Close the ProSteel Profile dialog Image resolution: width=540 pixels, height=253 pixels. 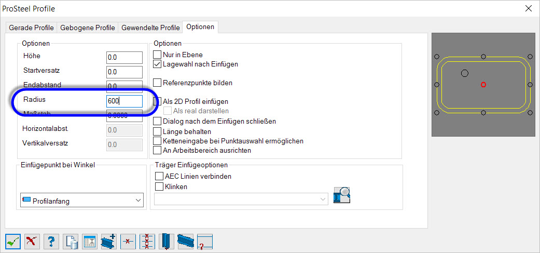click(x=528, y=9)
